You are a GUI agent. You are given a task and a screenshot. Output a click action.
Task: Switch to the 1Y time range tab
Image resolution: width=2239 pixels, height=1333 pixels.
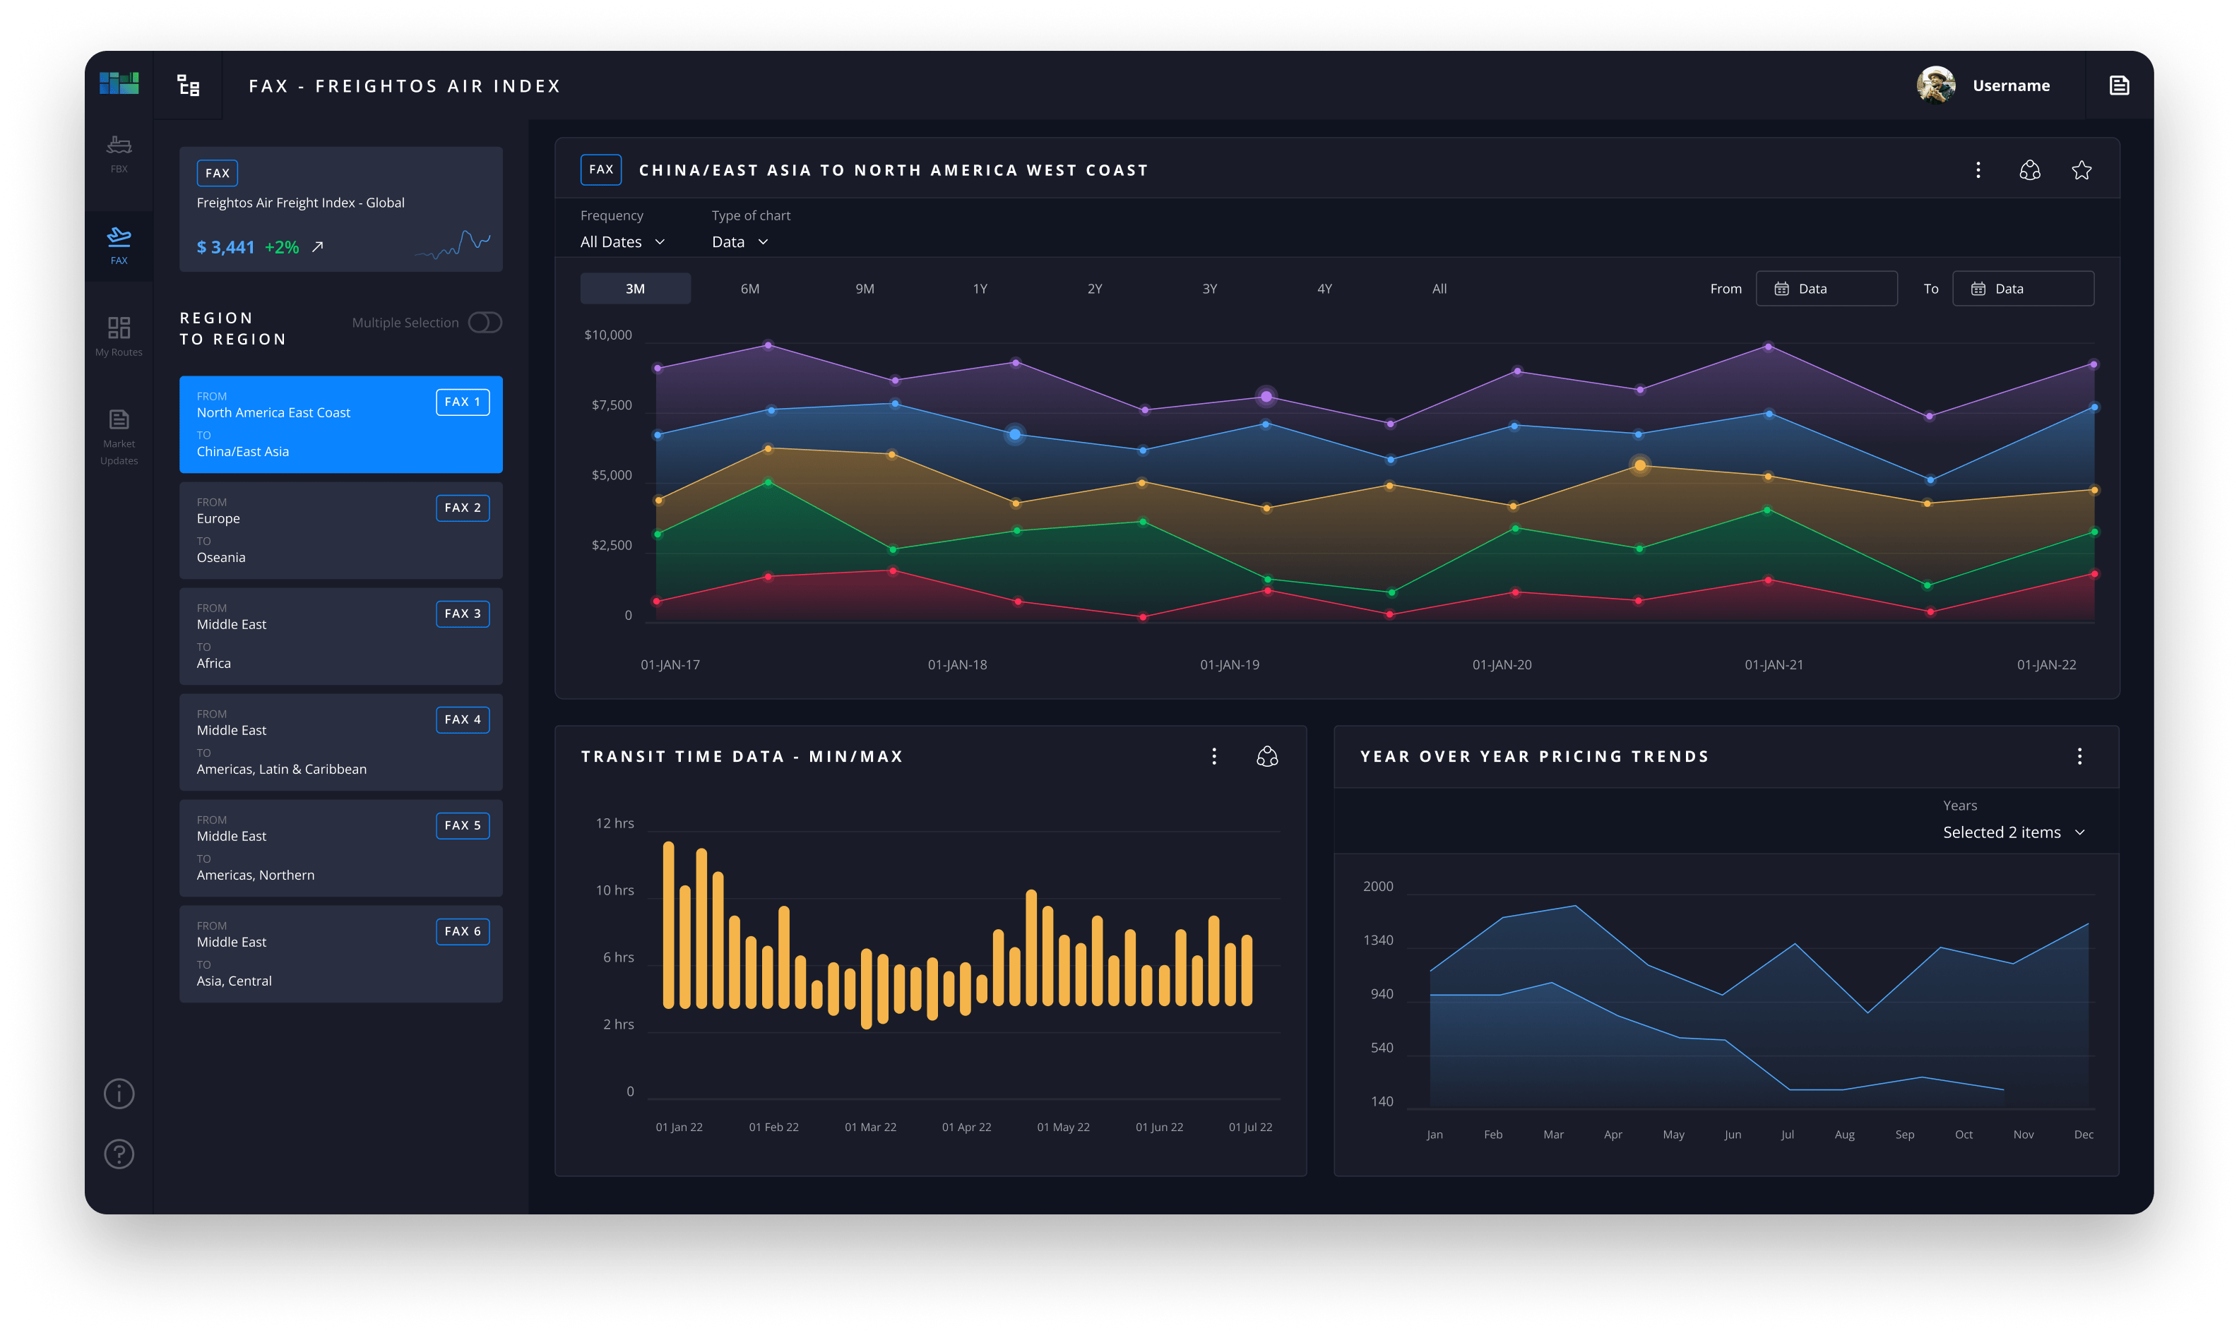(980, 288)
